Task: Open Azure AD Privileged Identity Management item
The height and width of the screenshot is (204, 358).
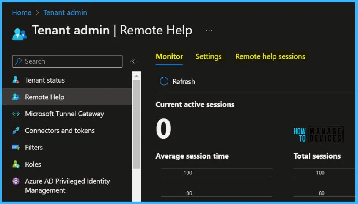Action: tap(67, 185)
